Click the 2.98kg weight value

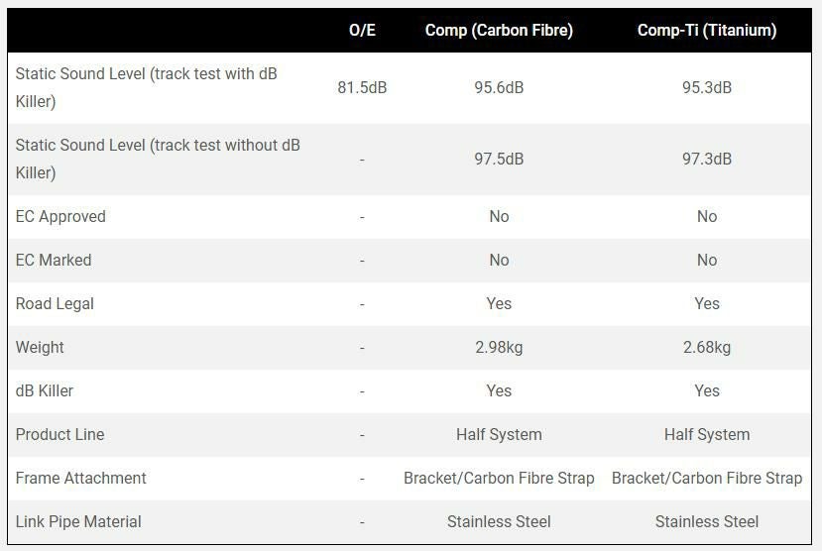(499, 347)
